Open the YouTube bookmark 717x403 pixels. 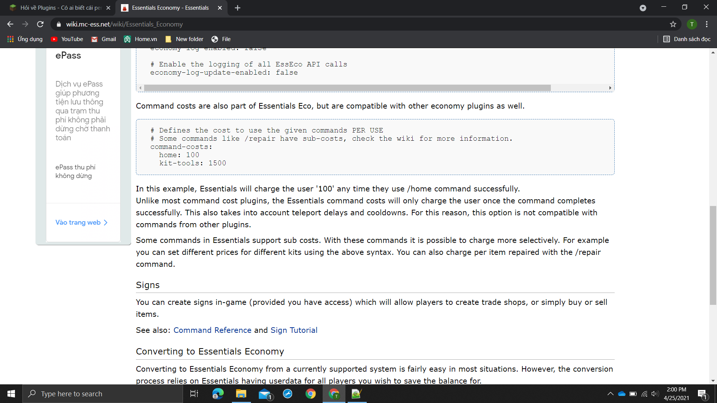(67, 39)
